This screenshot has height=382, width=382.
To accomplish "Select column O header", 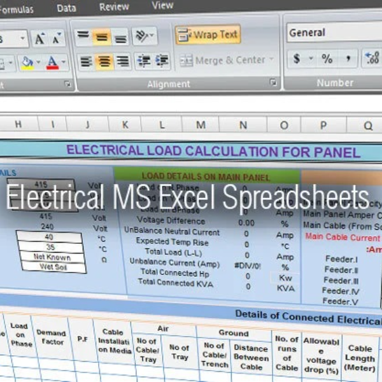I will point(284,125).
